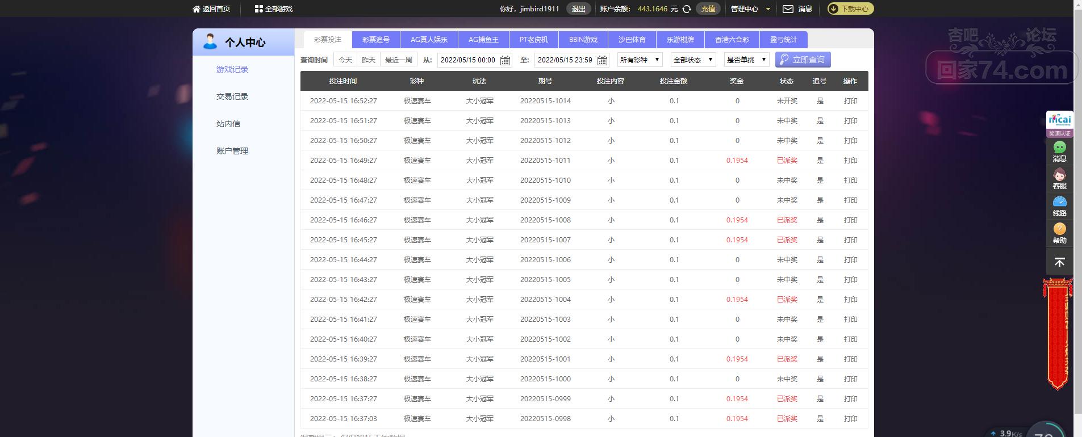Click 打印 for period 20220515-1008

(850, 220)
